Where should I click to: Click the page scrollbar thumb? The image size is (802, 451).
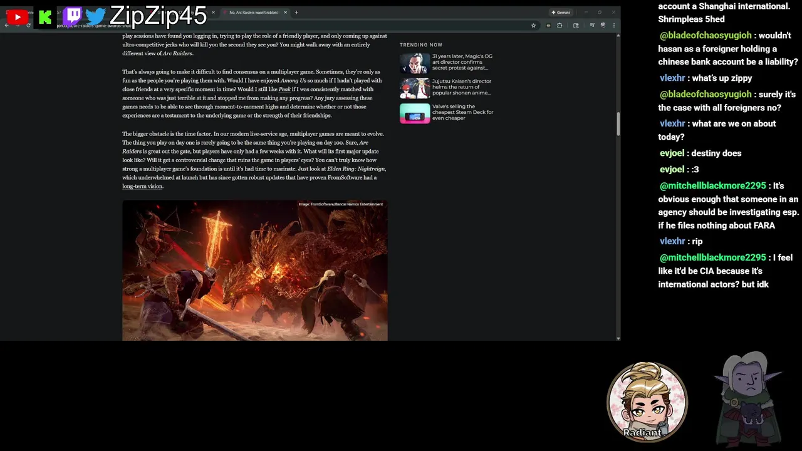coord(618,124)
